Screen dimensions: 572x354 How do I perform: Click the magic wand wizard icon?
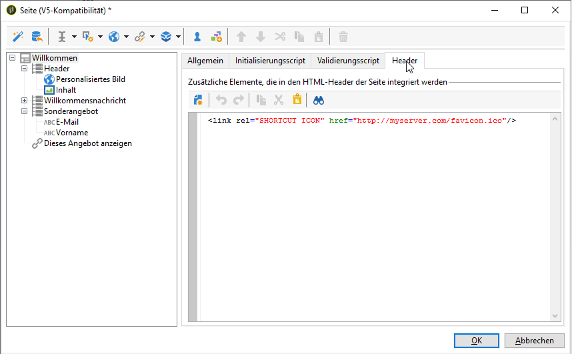click(x=18, y=37)
